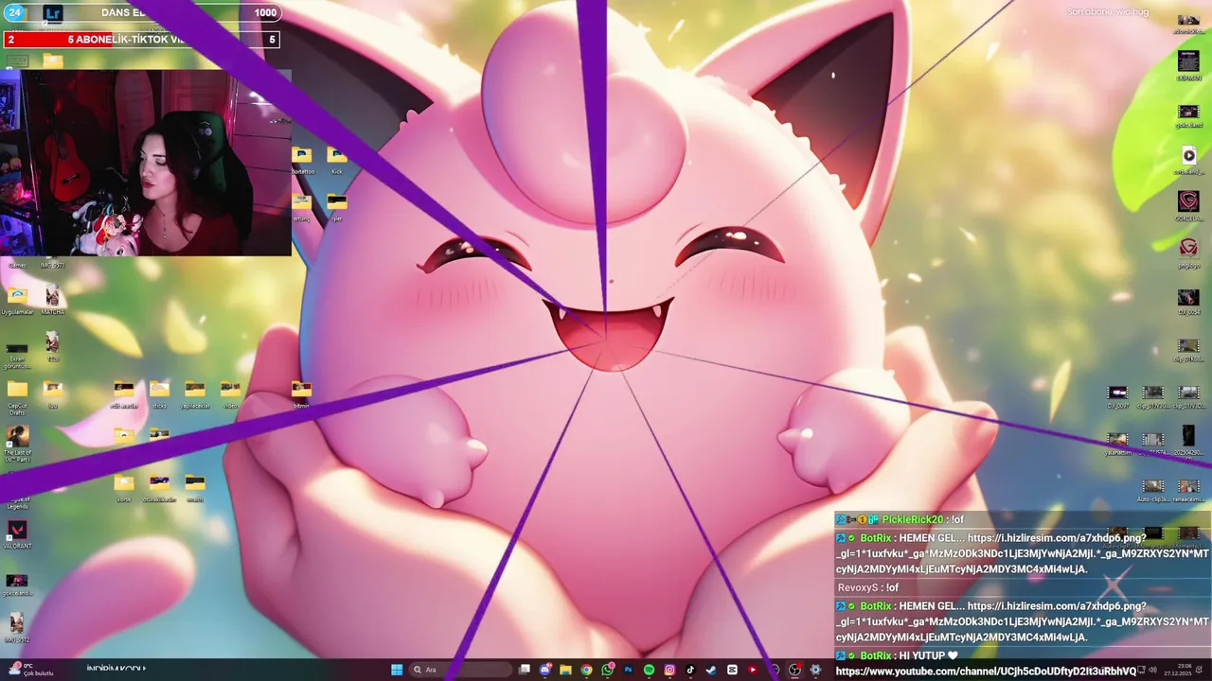Open File Explorer from the taskbar
Viewport: 1212px width, 681px height.
[x=565, y=670]
